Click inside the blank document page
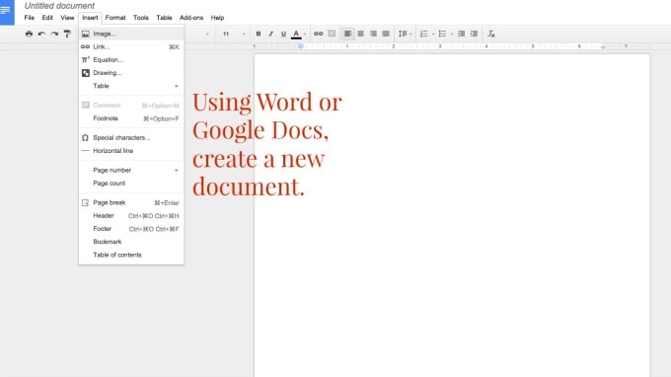This screenshot has width=671, height=377. (x=452, y=215)
